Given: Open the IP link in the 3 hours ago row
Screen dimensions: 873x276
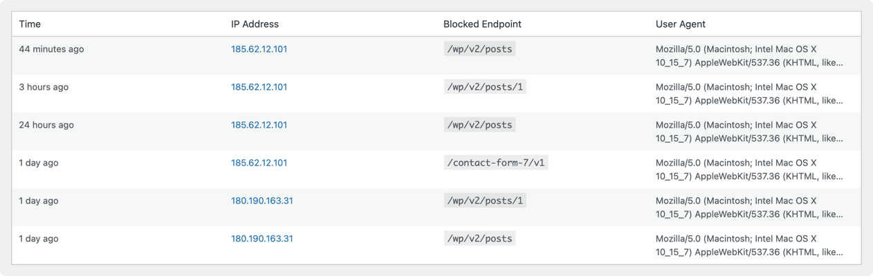Looking at the screenshot, I should [x=259, y=88].
